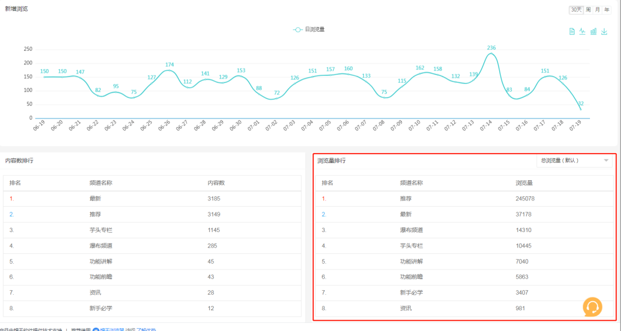Switch chart to bar chart type icon
Image resolution: width=621 pixels, height=331 pixels.
[x=593, y=31]
